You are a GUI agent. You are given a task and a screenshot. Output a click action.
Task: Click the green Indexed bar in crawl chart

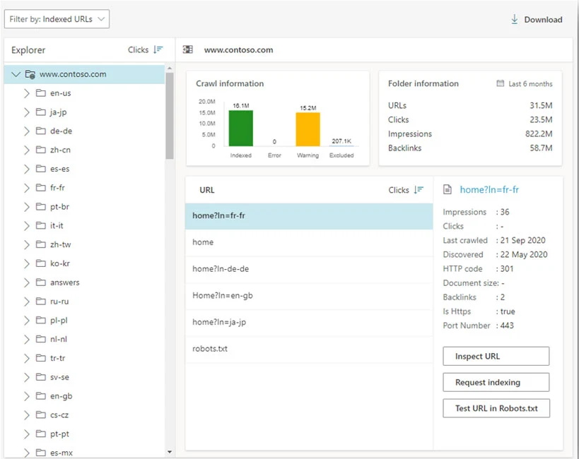tap(241, 129)
